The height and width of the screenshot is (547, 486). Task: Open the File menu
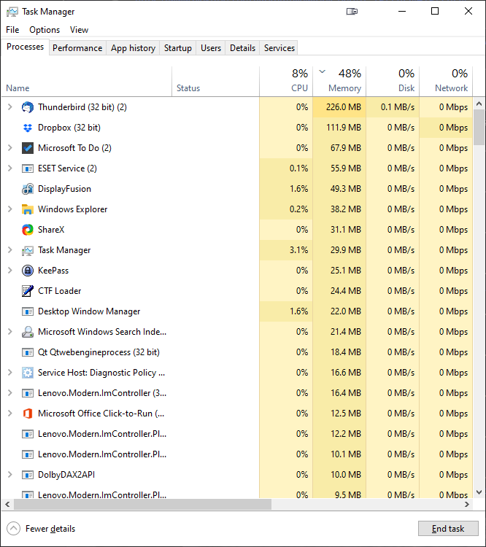coord(12,30)
